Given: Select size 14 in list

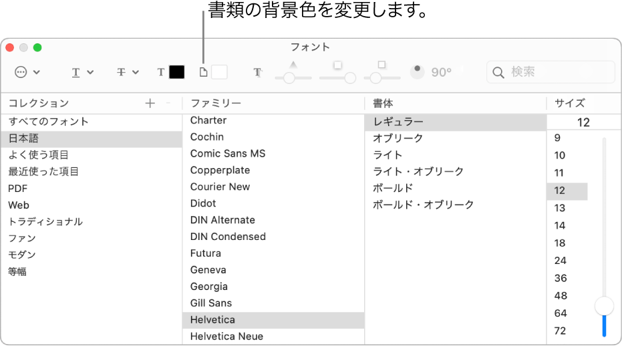Looking at the screenshot, I should [x=567, y=225].
